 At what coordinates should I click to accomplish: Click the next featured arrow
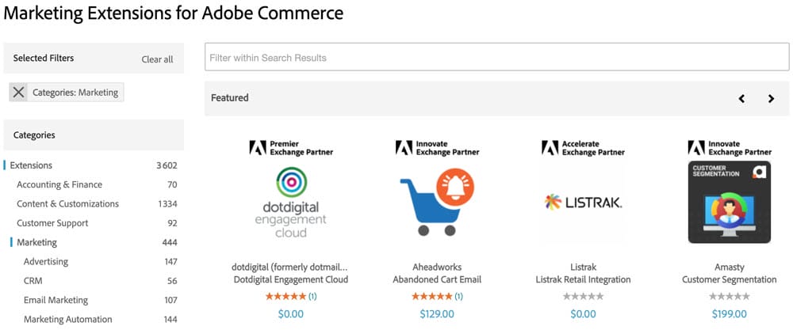[771, 99]
